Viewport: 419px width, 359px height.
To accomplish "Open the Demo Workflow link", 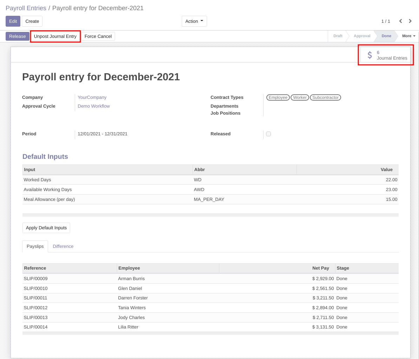I will tap(94, 106).
